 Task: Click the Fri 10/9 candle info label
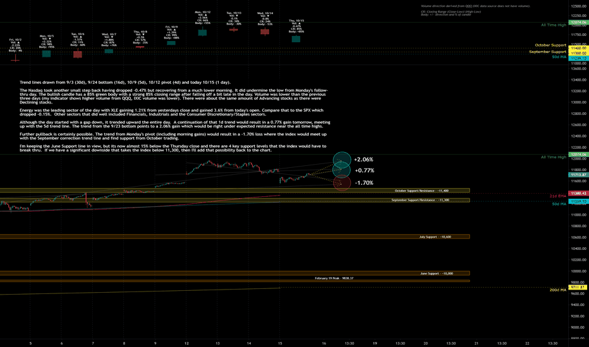tap(171, 33)
